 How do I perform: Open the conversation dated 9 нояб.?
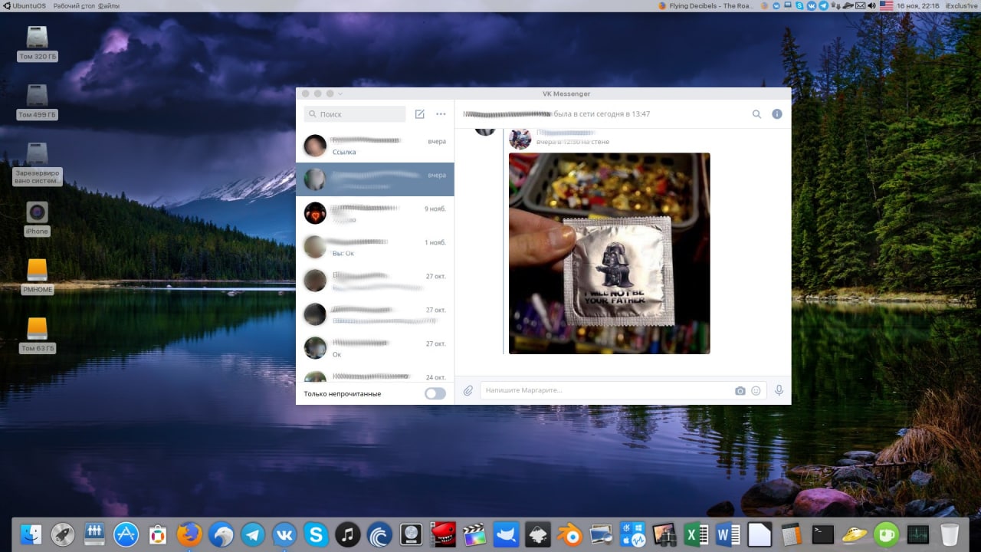click(x=375, y=213)
